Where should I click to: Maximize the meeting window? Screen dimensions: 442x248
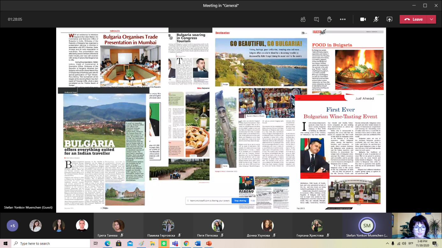(425, 5)
